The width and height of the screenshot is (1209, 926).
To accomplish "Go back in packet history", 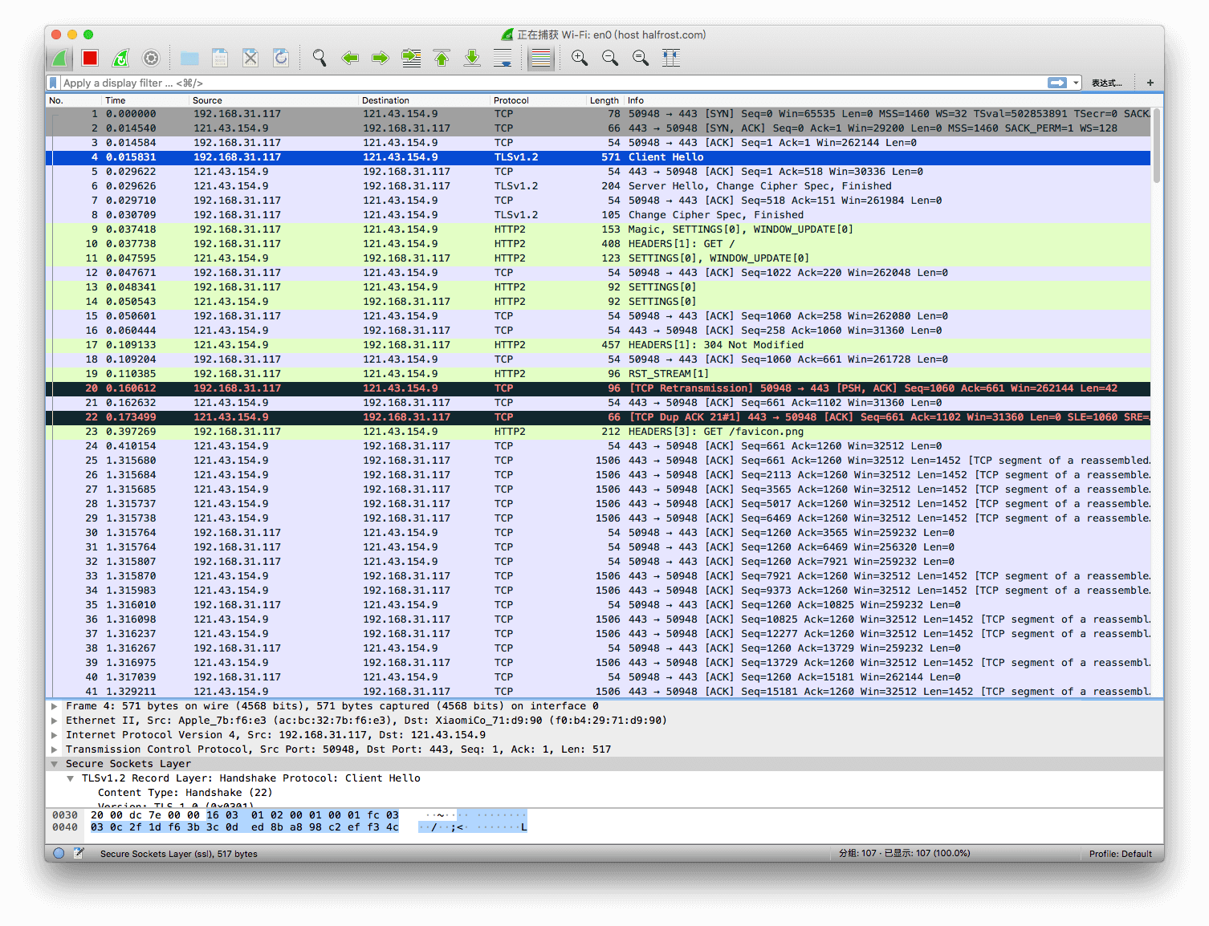I will pyautogui.click(x=350, y=58).
